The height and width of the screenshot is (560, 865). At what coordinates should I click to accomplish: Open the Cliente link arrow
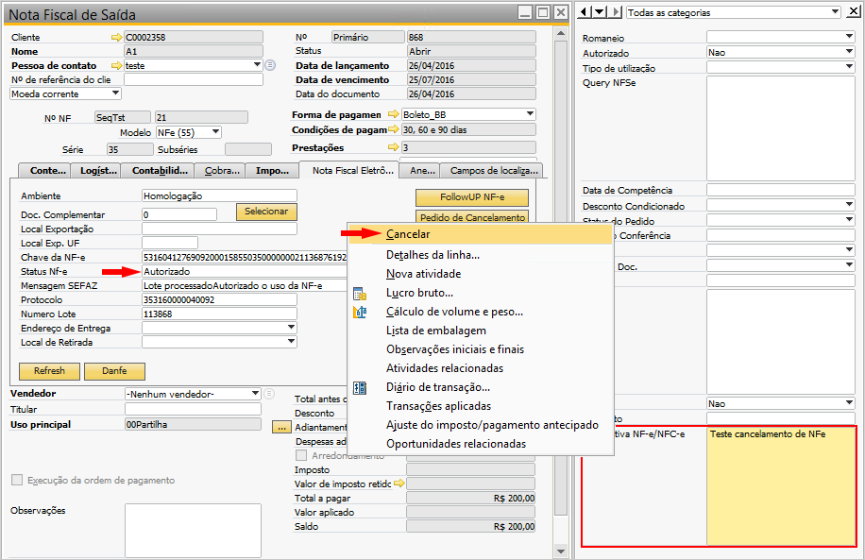116,38
